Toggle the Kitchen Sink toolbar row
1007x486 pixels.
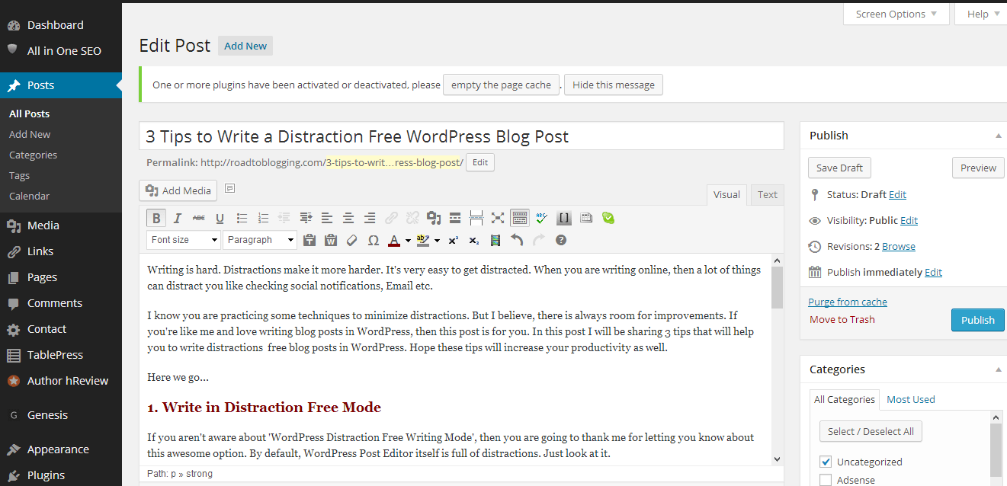coord(520,218)
